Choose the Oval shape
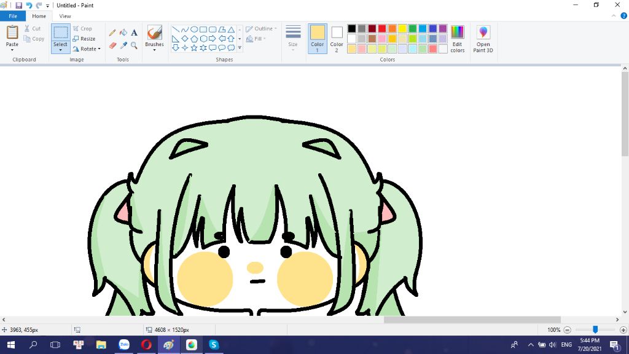Viewport: 629px width, 354px height. coord(194,29)
